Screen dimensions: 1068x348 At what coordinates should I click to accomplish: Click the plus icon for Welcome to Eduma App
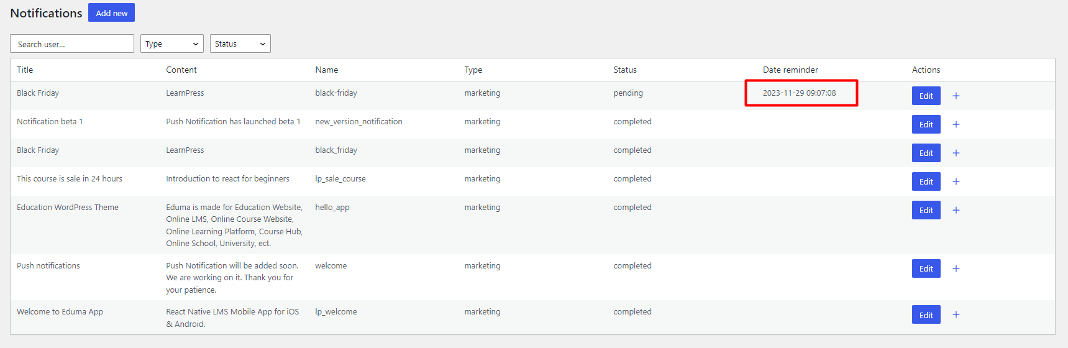pos(956,314)
